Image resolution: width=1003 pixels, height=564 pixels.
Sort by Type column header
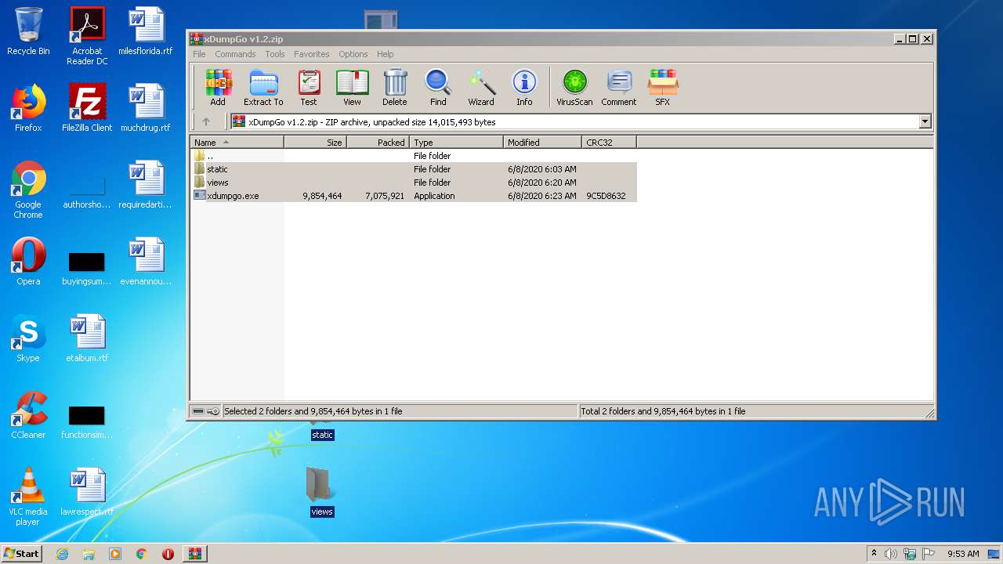456,143
